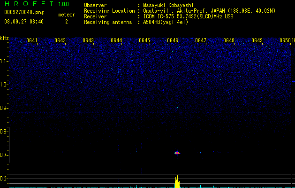Click the HROFFT 1.00 title text
The width and height of the screenshot is (295, 188).
(37, 4)
